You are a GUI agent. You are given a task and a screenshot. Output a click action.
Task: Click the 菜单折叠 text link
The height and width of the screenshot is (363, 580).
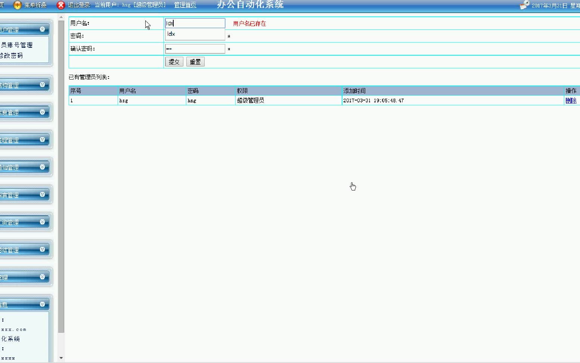(x=35, y=5)
